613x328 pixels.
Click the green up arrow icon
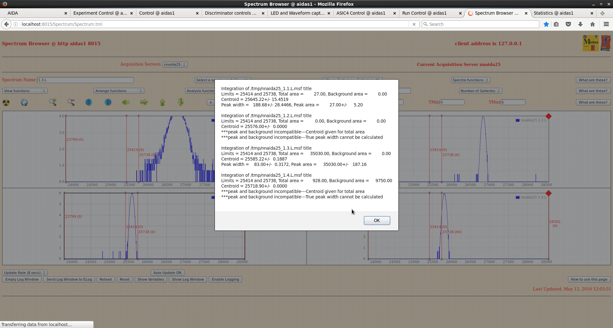click(x=163, y=102)
